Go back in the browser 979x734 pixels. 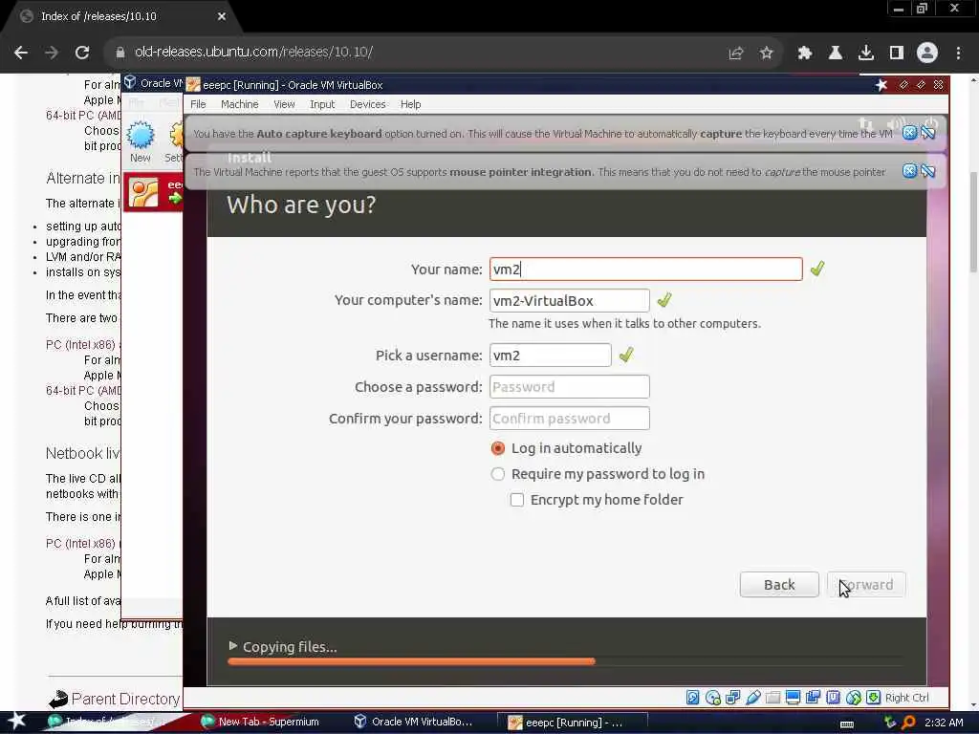click(x=21, y=53)
